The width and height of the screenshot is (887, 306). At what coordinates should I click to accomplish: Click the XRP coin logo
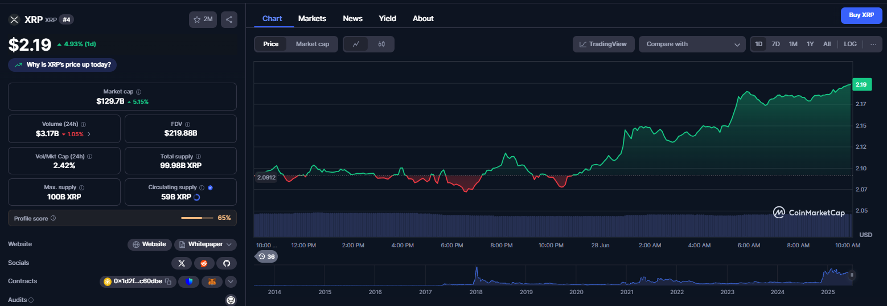14,19
